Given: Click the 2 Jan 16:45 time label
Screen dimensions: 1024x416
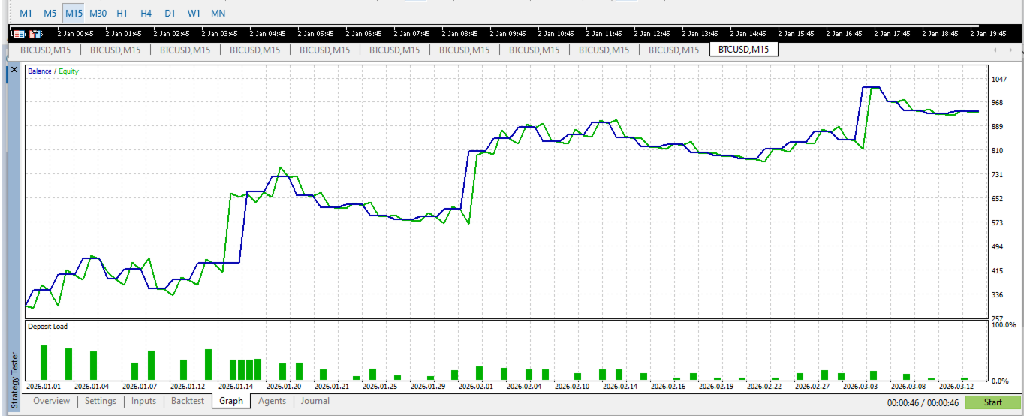Looking at the screenshot, I should 844,34.
